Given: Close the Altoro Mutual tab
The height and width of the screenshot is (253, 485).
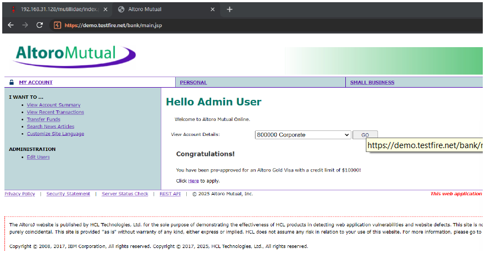Looking at the screenshot, I should tap(212, 9).
